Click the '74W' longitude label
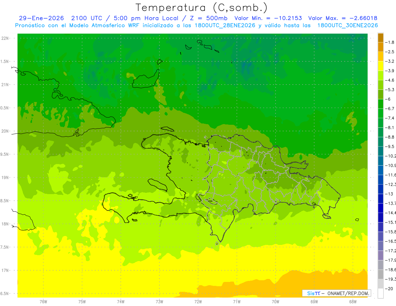Screen dimensions: 396x306 (x=121, y=302)
